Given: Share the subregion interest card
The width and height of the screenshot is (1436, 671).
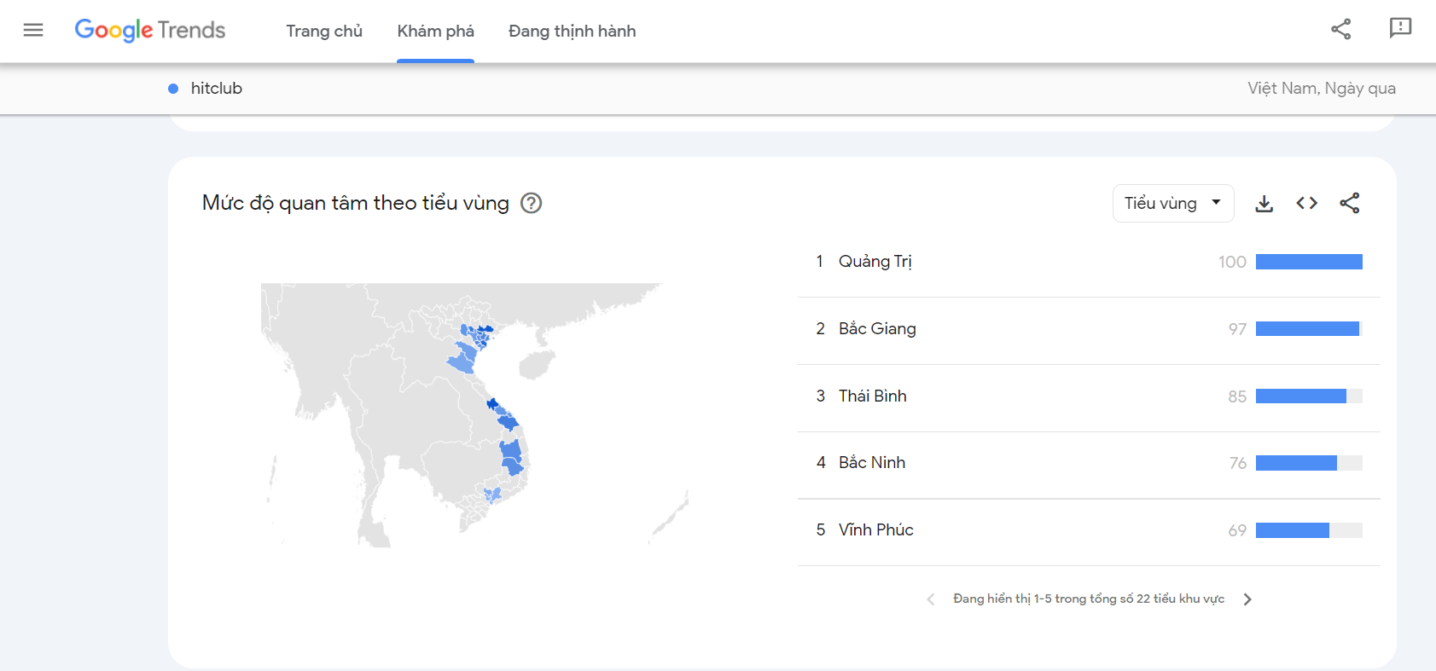Looking at the screenshot, I should 1350,203.
